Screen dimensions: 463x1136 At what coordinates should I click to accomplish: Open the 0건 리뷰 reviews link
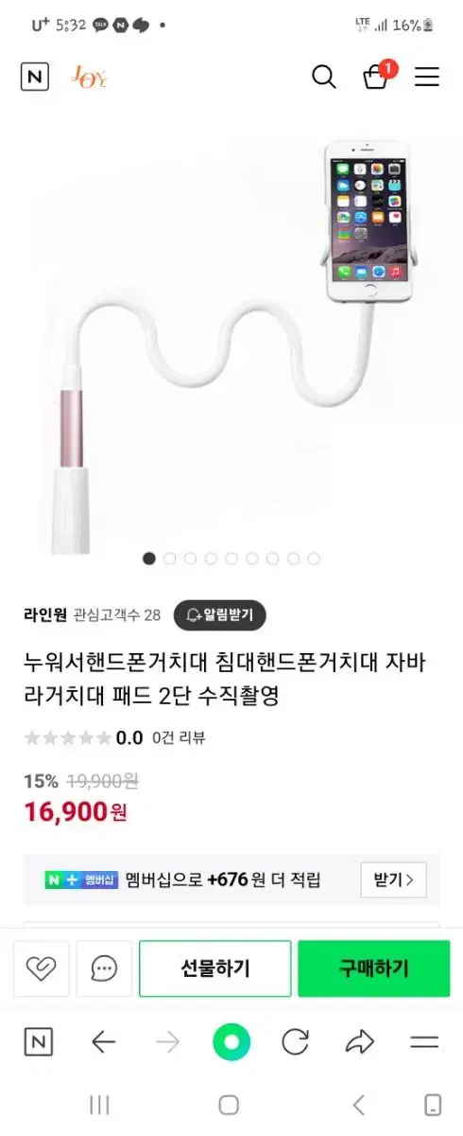tap(179, 737)
